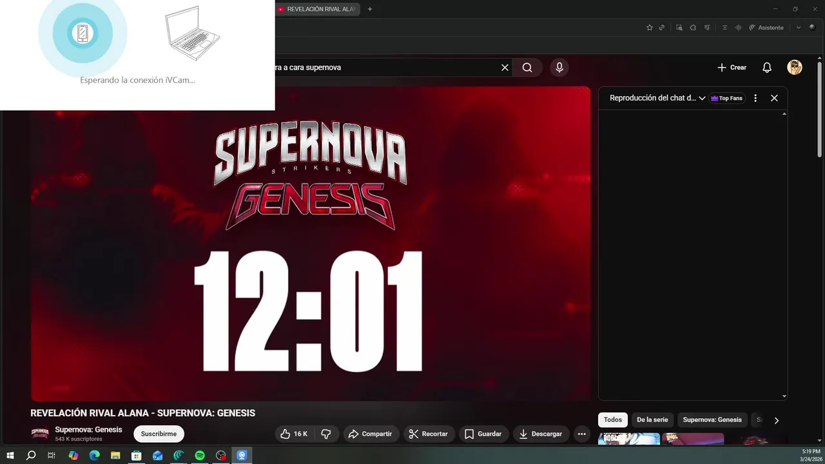This screenshot has height=464, width=825.
Task: Open the iVCam taskbar icon
Action: click(x=242, y=456)
